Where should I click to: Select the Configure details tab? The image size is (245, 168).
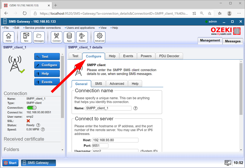[94, 56]
